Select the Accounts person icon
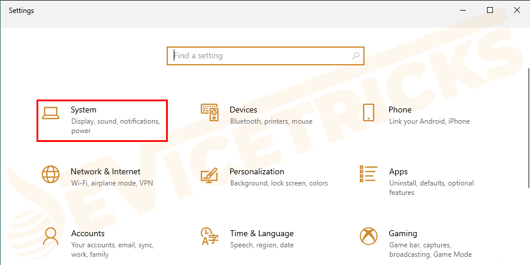The height and width of the screenshot is (265, 530). [x=51, y=236]
